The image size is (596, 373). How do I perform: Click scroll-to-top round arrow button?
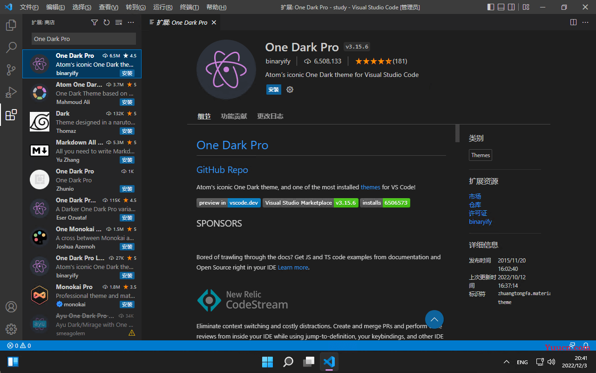click(x=434, y=319)
